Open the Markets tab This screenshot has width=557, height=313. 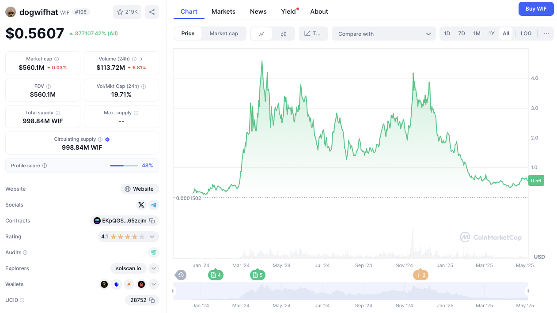point(224,11)
